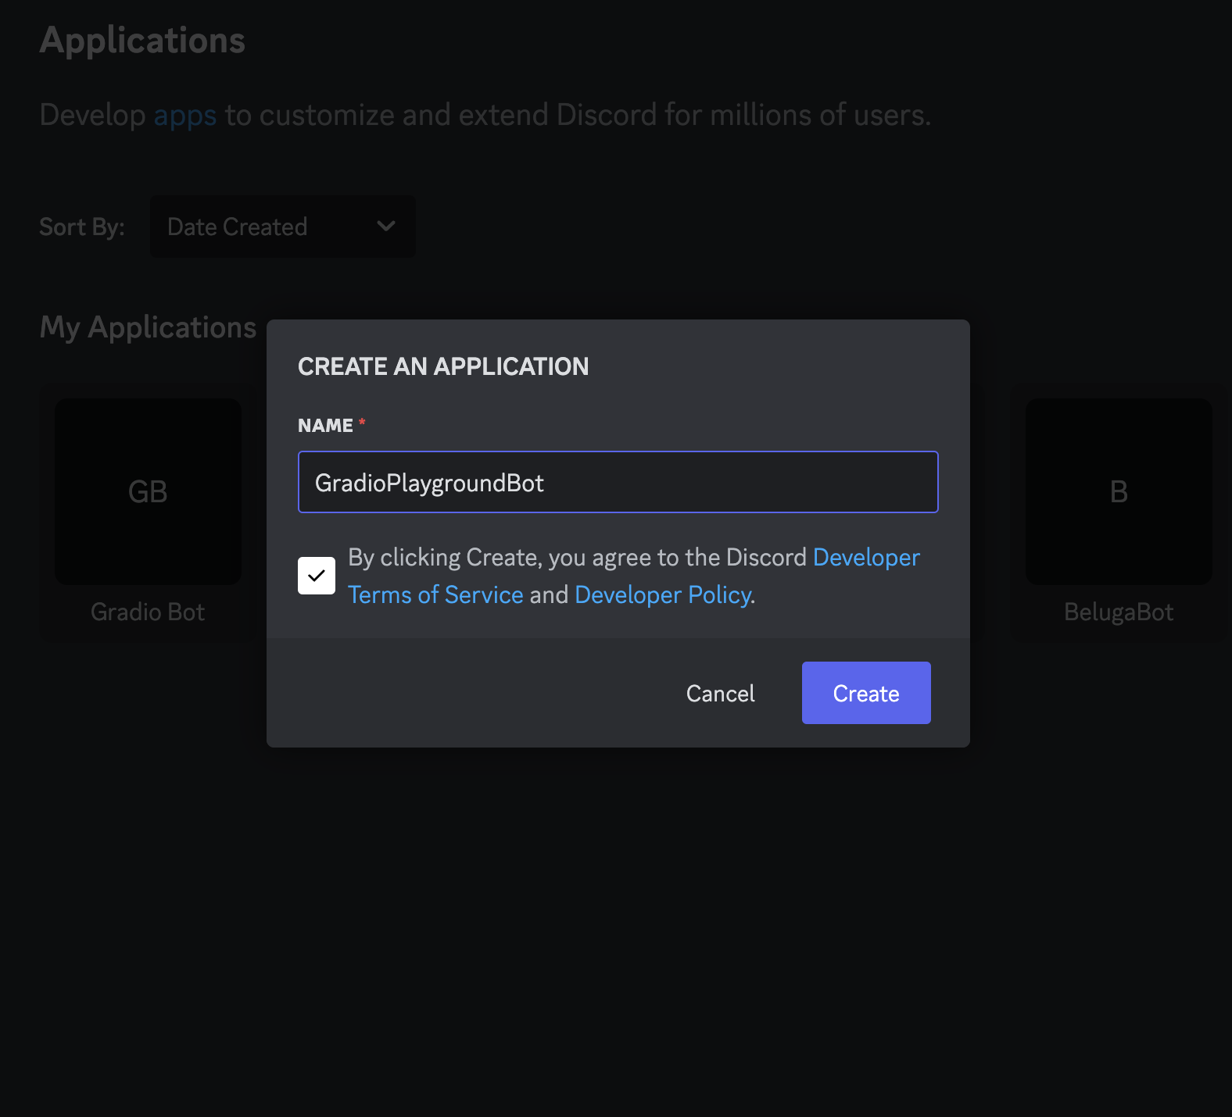Click the Applications page heading

[142, 40]
